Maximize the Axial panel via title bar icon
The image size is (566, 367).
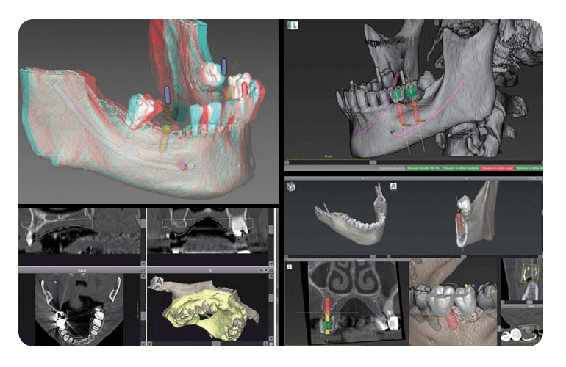(143, 270)
